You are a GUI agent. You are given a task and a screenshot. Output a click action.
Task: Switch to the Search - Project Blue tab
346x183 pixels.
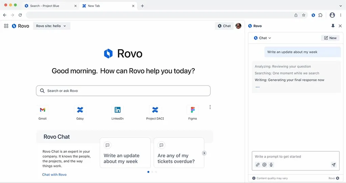click(44, 6)
